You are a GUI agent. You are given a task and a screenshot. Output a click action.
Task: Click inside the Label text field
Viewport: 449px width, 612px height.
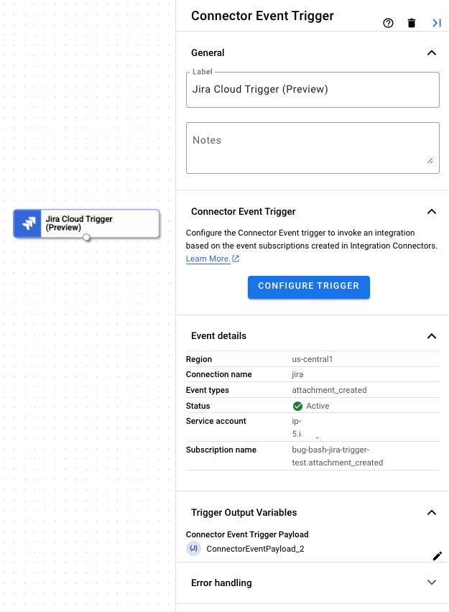(313, 89)
